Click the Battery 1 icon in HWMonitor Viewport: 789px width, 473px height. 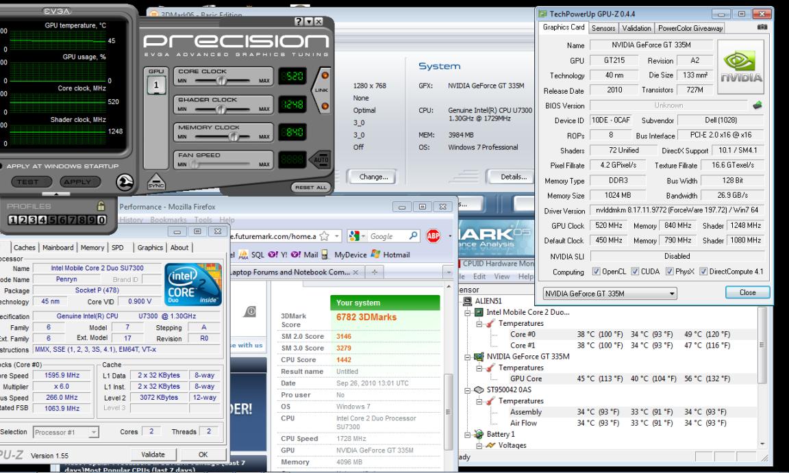[479, 434]
